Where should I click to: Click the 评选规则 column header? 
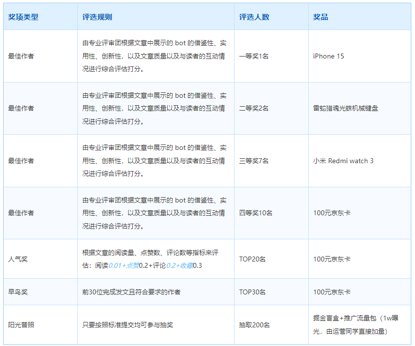(93, 16)
